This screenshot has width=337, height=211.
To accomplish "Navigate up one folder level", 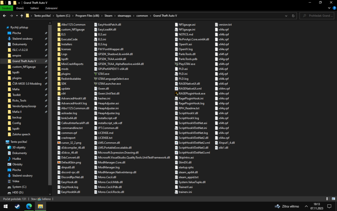I will coord(22,16).
